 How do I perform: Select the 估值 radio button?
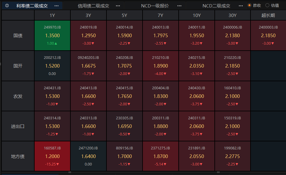point(267,5)
